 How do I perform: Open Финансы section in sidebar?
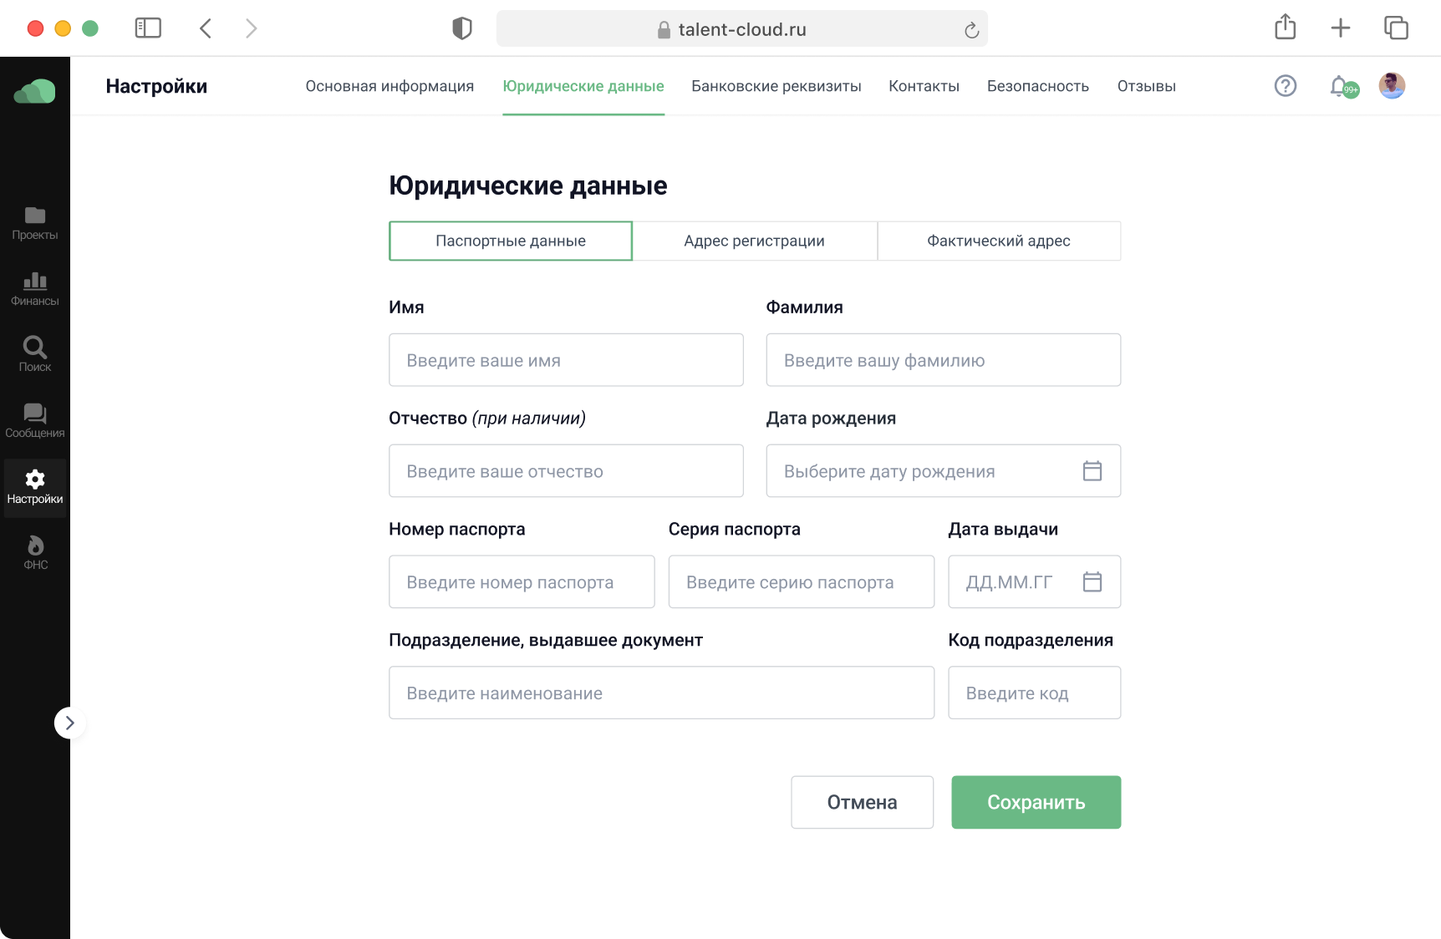coord(34,289)
